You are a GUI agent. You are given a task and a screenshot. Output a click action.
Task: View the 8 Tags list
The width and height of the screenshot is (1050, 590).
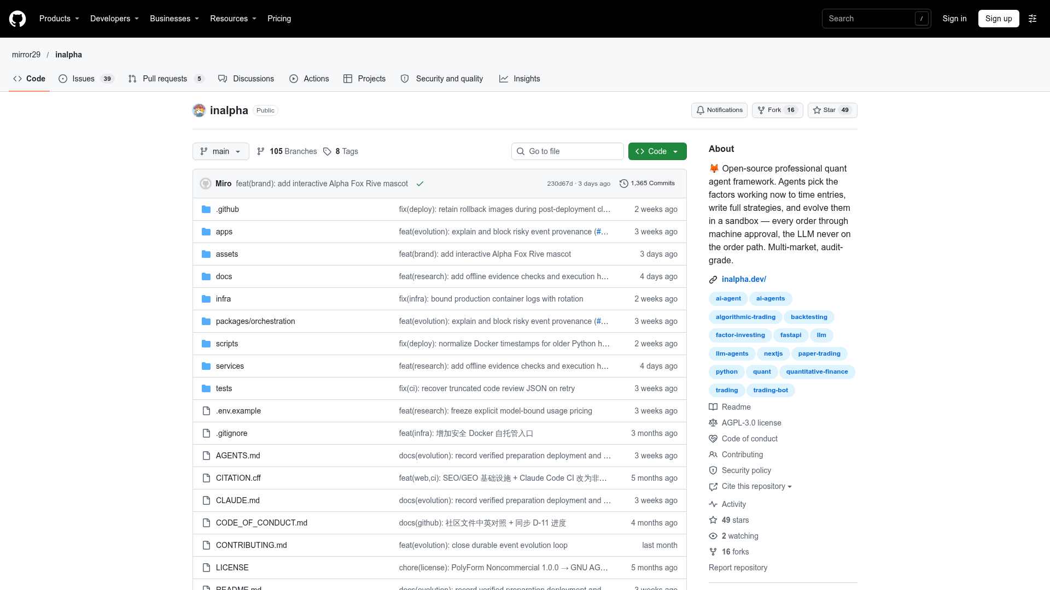pyautogui.click(x=341, y=151)
